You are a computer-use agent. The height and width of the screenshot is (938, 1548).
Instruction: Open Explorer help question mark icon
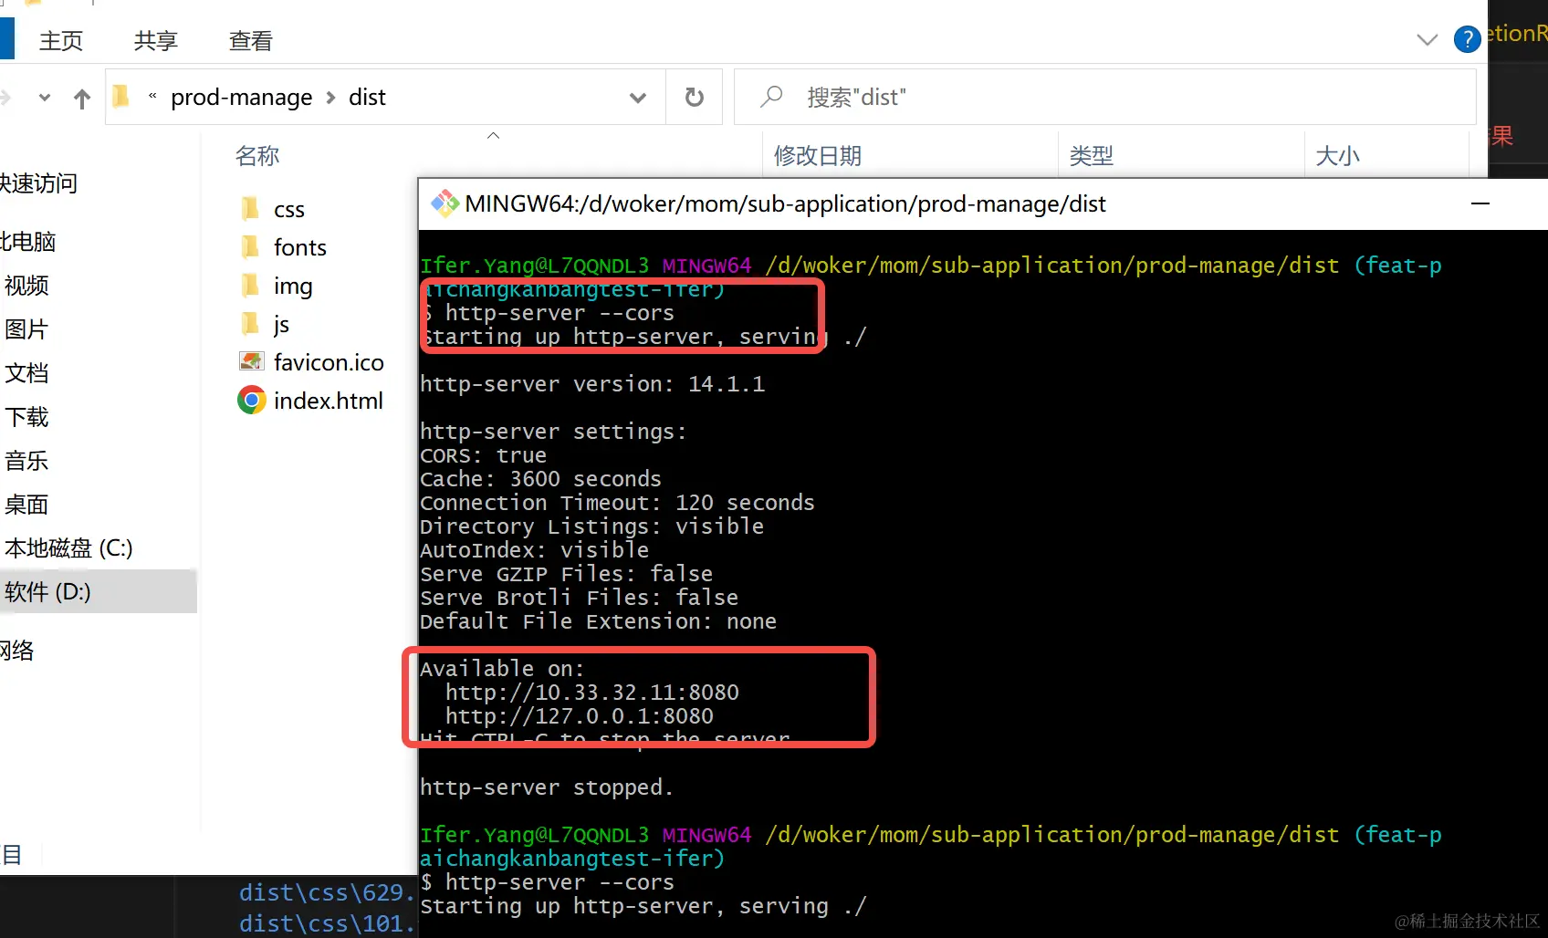click(1467, 39)
